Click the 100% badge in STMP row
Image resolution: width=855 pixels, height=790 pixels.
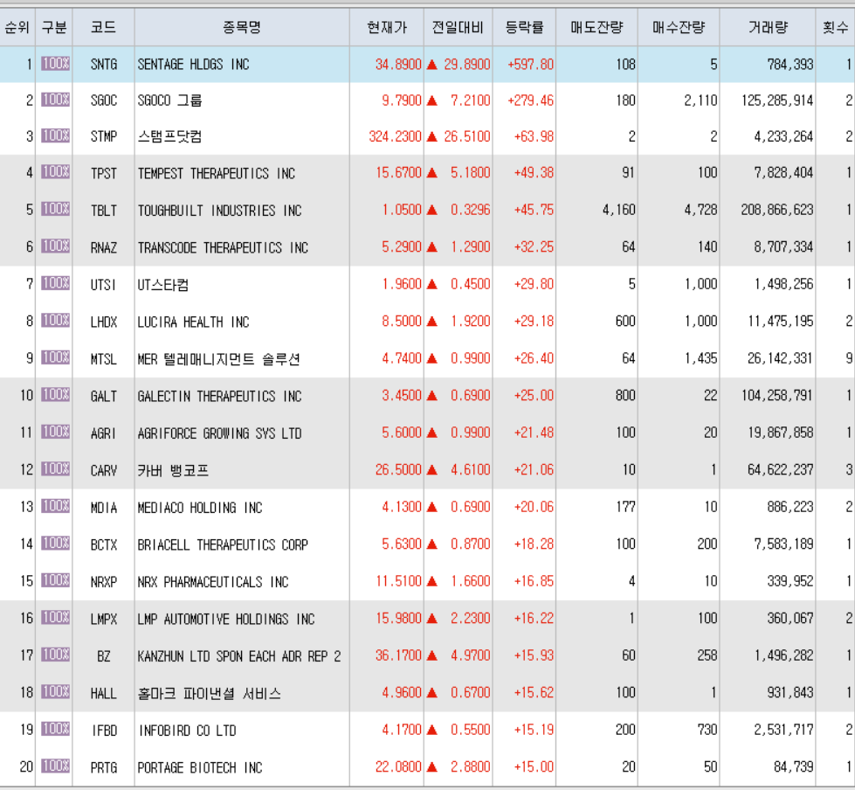(56, 135)
